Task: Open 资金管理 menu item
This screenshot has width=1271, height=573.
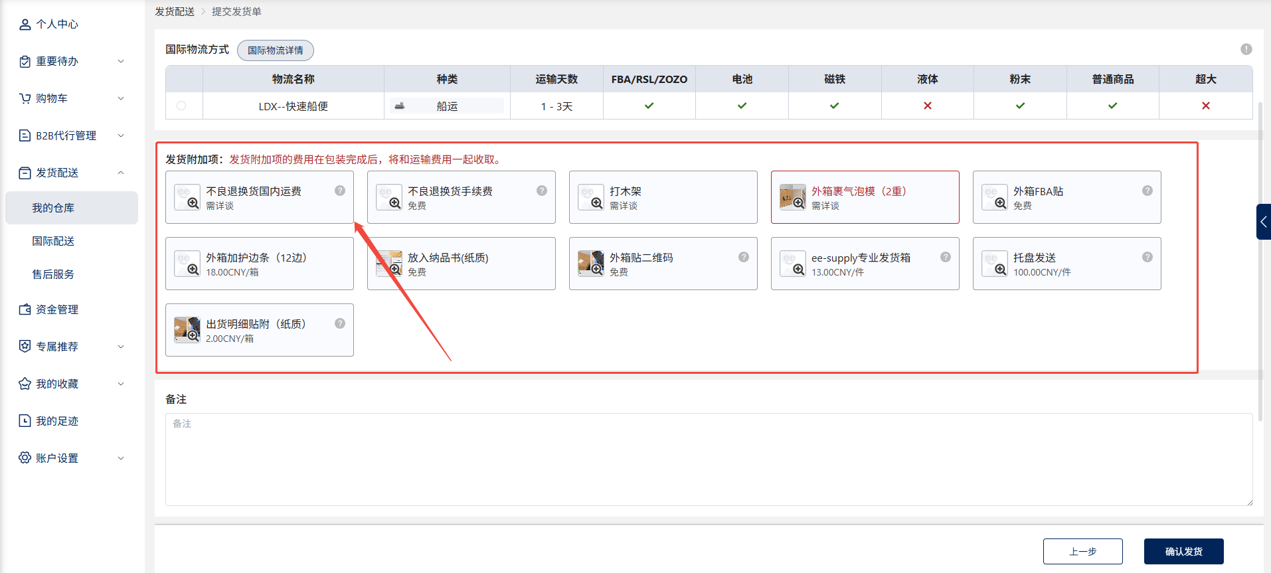Action: pyautogui.click(x=57, y=310)
